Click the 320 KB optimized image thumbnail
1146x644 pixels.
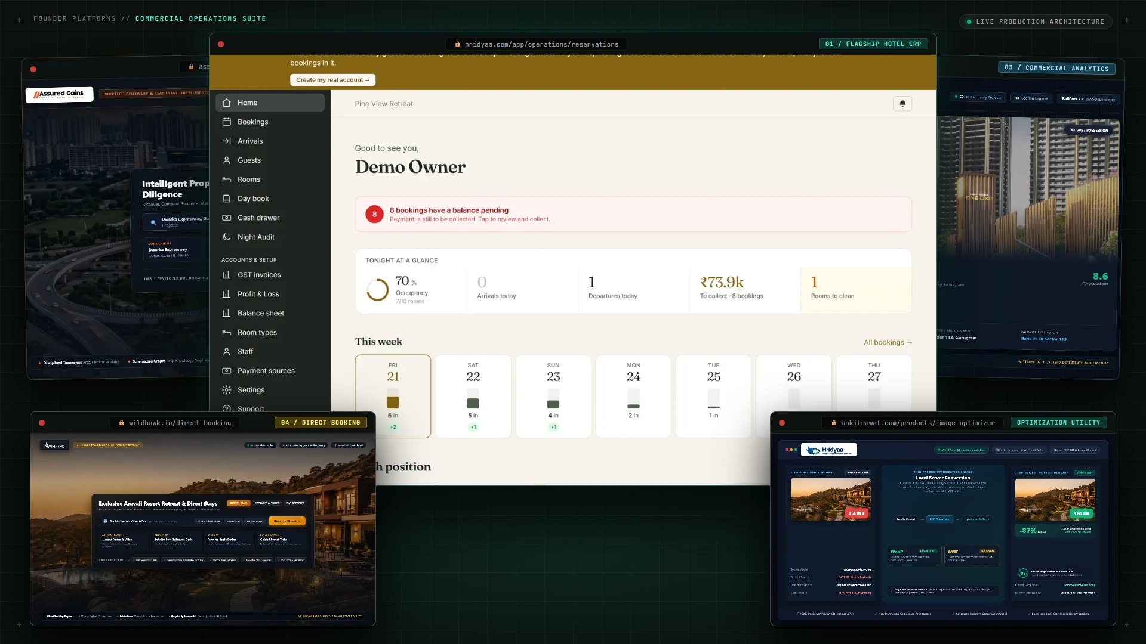click(x=1055, y=500)
